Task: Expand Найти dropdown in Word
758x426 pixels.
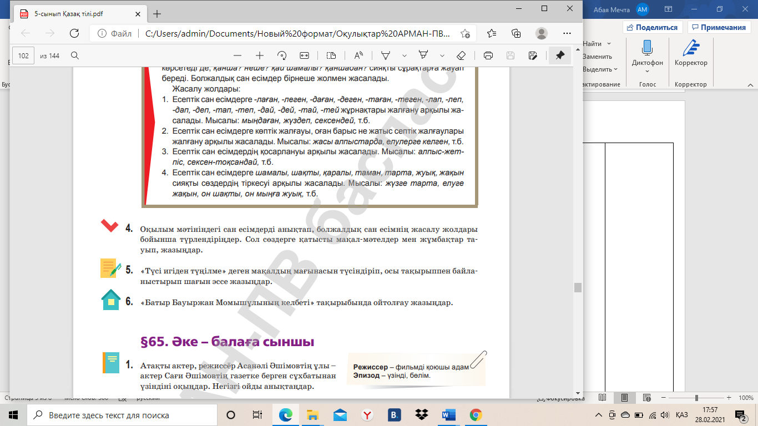Action: click(609, 43)
